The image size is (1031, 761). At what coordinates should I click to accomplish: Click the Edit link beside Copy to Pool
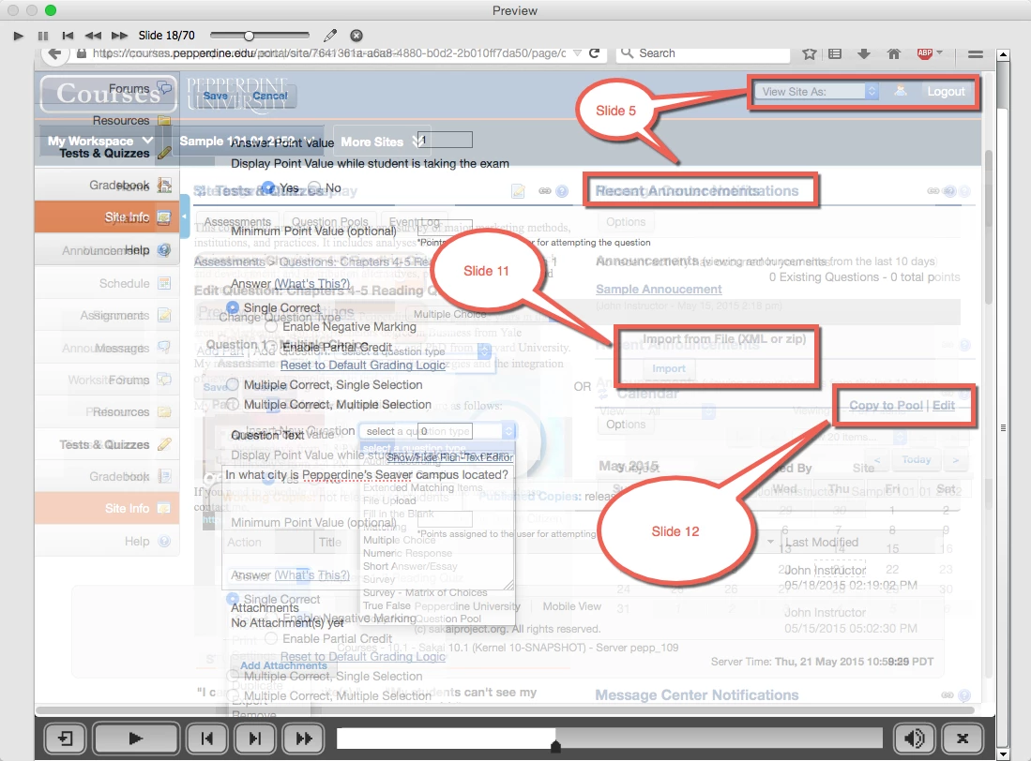pos(944,405)
